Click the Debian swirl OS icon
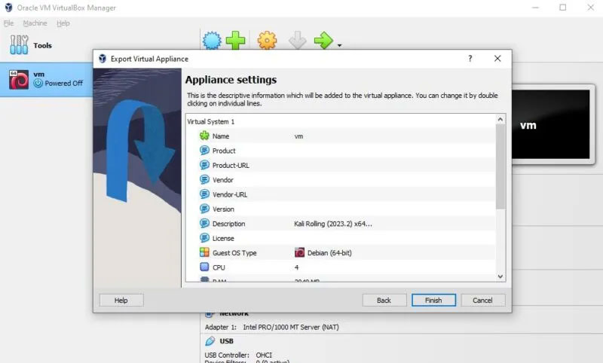Image resolution: width=603 pixels, height=363 pixels. tap(299, 252)
